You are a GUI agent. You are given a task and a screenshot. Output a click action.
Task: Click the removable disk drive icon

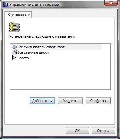point(14,52)
